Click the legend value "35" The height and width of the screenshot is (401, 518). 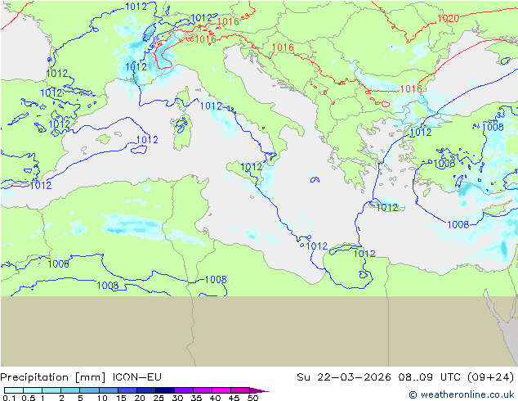[196, 398]
